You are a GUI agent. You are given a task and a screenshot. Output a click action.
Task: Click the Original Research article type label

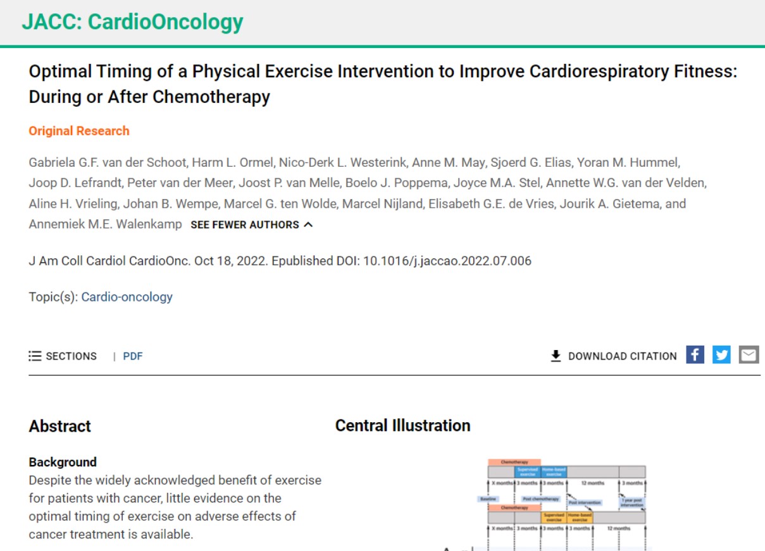(x=79, y=131)
